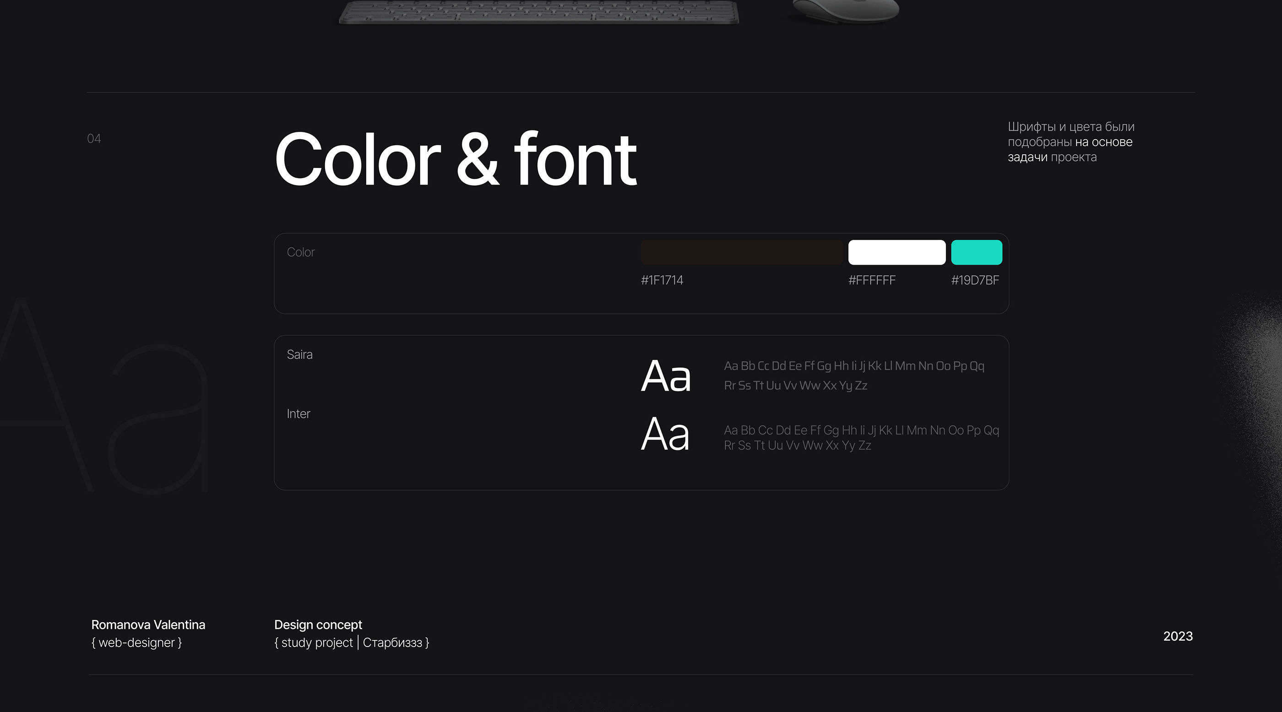Click the Design concept footer text

click(318, 625)
